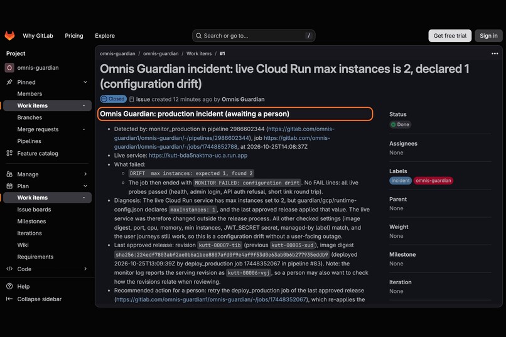Image resolution: width=506 pixels, height=337 pixels.
Task: Click revision code 'kutt-00005-xud'
Action: pyautogui.click(x=293, y=245)
